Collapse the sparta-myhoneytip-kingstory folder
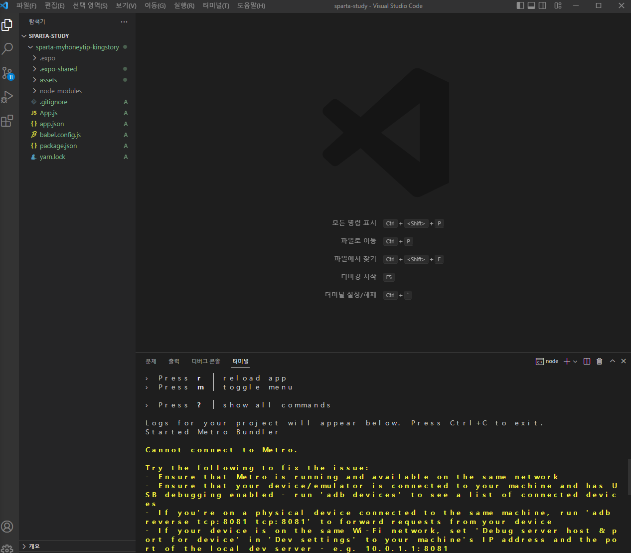 tap(77, 47)
